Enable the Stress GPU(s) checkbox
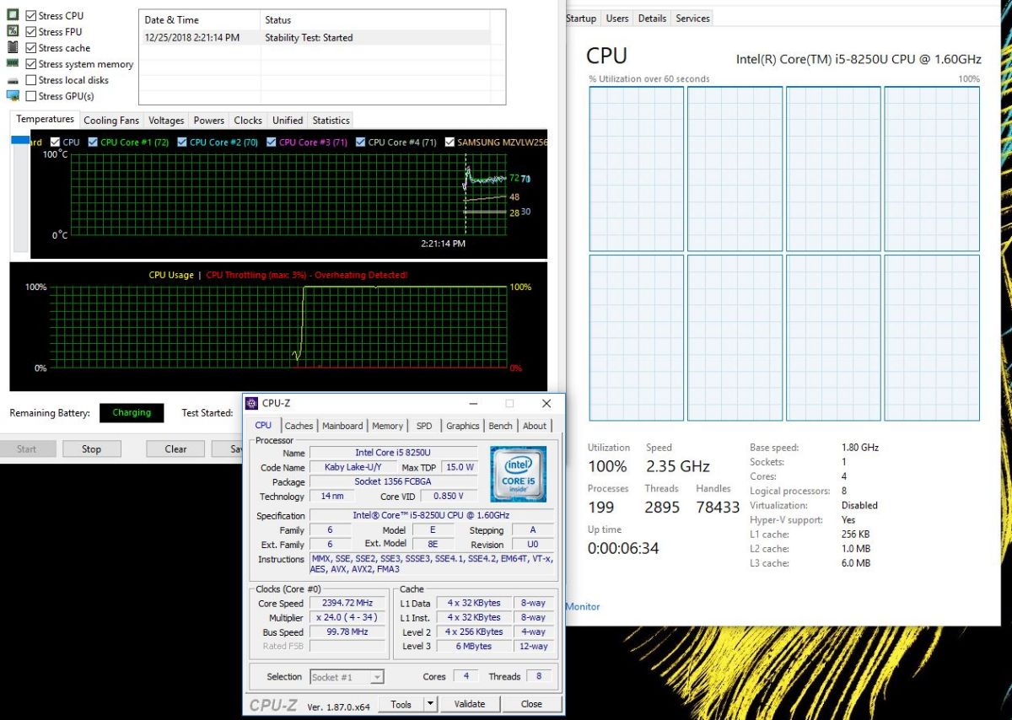The width and height of the screenshot is (1012, 720). pyautogui.click(x=31, y=96)
